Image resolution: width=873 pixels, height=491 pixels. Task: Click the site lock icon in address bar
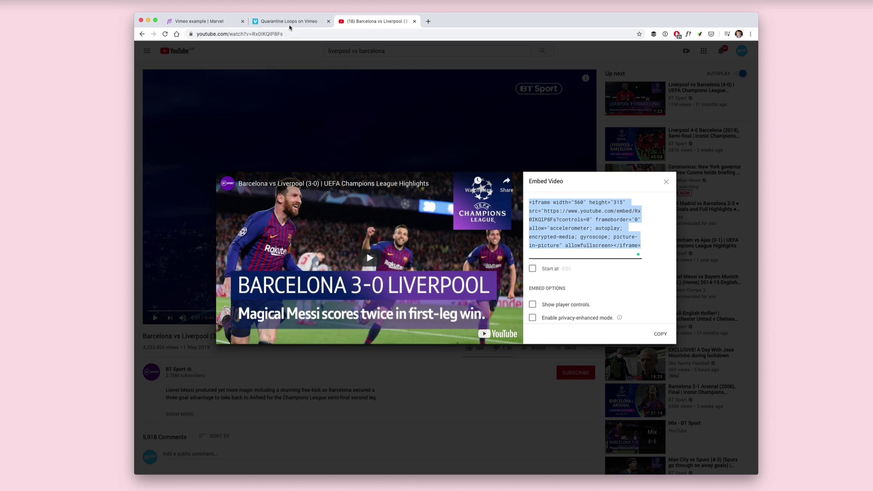click(191, 34)
